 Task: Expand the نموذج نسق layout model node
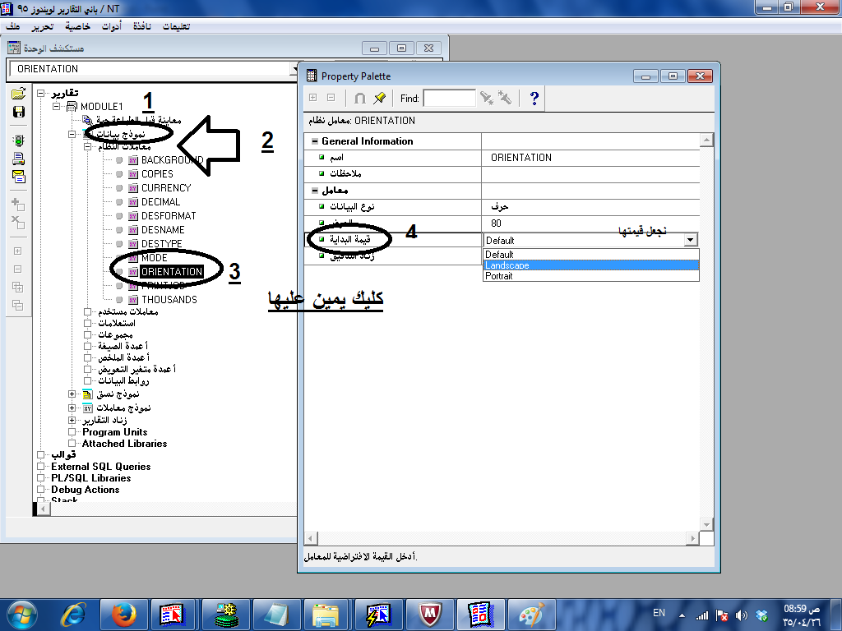click(73, 395)
